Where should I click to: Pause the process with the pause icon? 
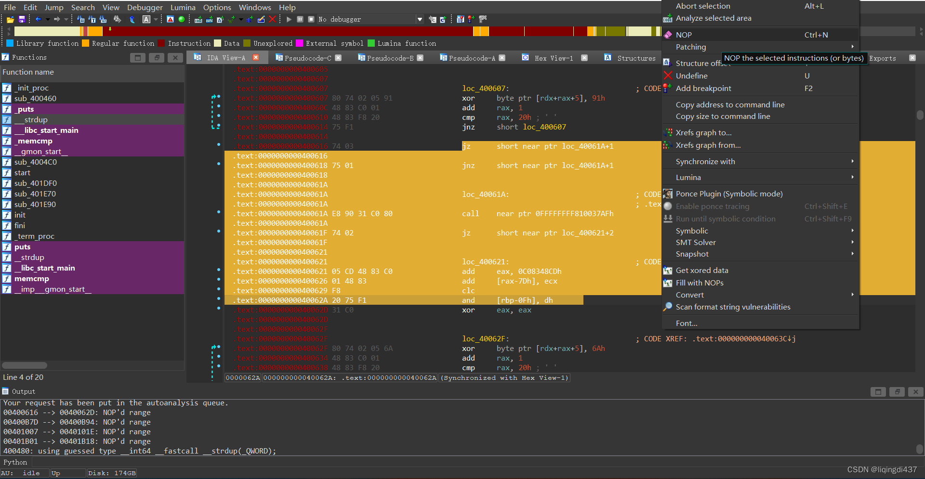point(300,19)
